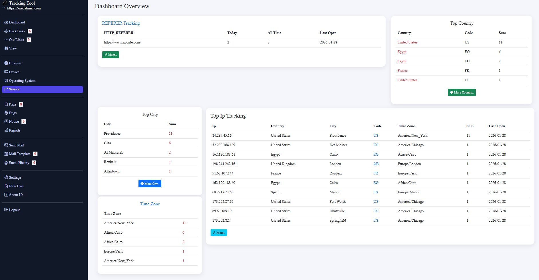The width and height of the screenshot is (539, 280).
Task: Click the BackLinks icon in sidebar
Action: [x=6, y=31]
